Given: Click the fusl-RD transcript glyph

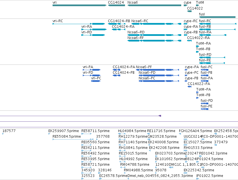Looking at the screenshot, I should 212,57.
